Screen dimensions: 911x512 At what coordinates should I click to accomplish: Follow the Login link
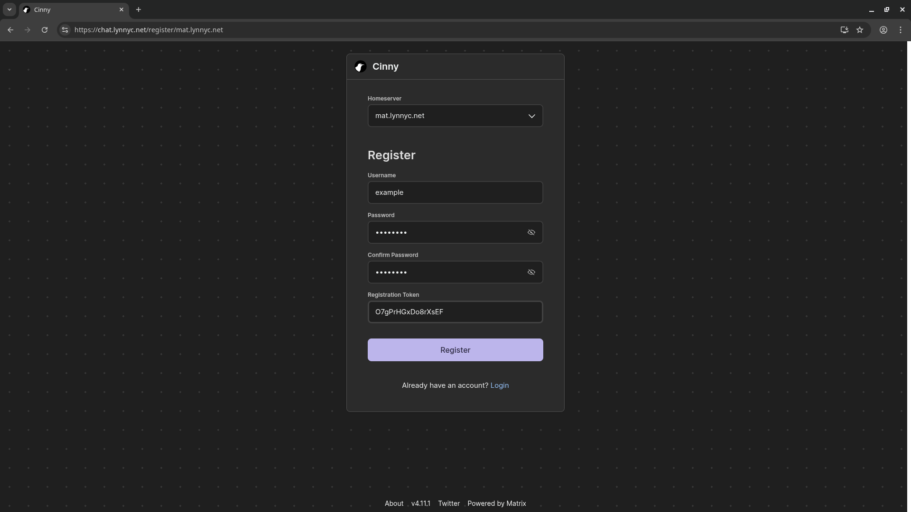(x=500, y=385)
